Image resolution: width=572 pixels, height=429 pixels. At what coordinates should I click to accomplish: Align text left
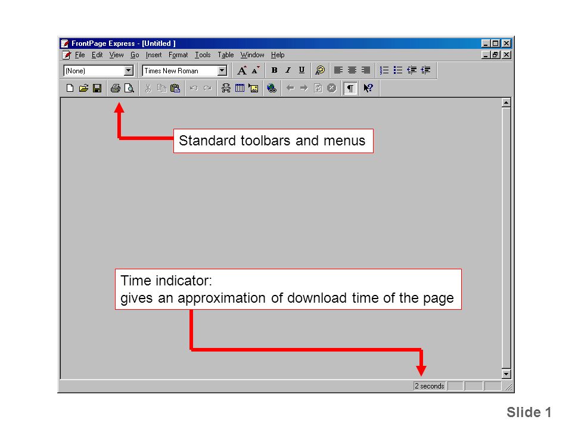point(338,70)
